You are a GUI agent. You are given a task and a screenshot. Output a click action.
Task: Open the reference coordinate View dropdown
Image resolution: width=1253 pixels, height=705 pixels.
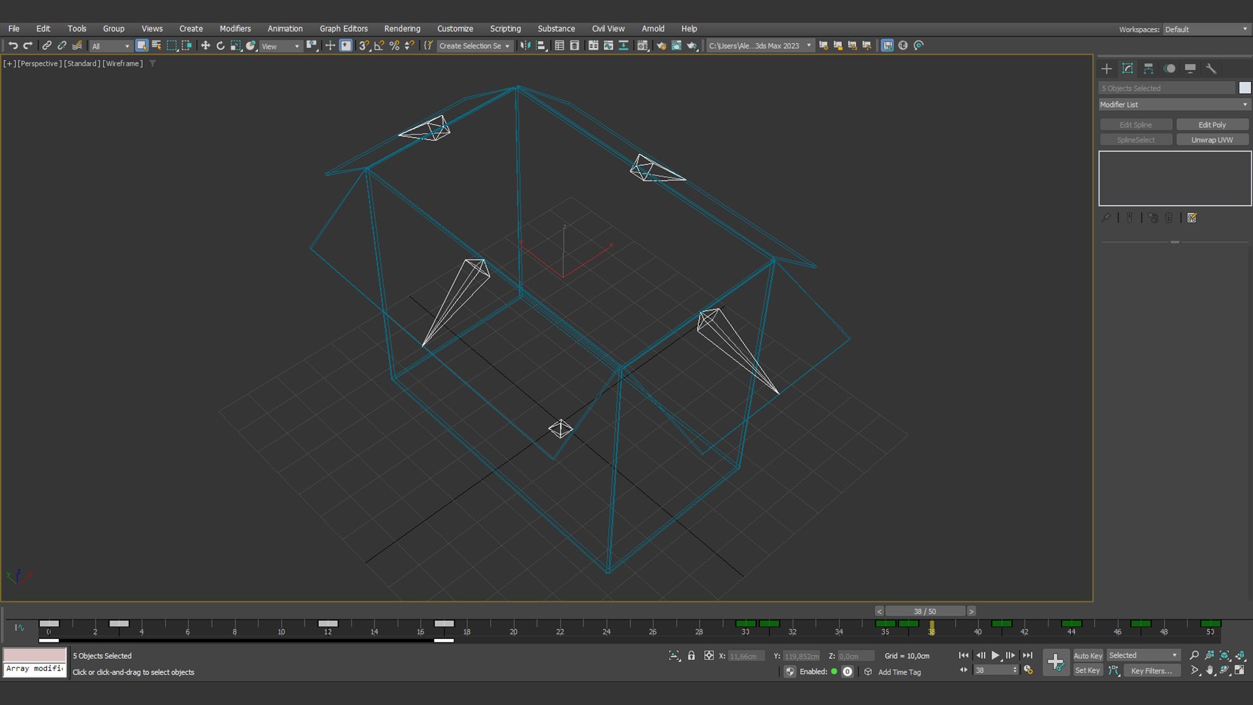pos(281,46)
